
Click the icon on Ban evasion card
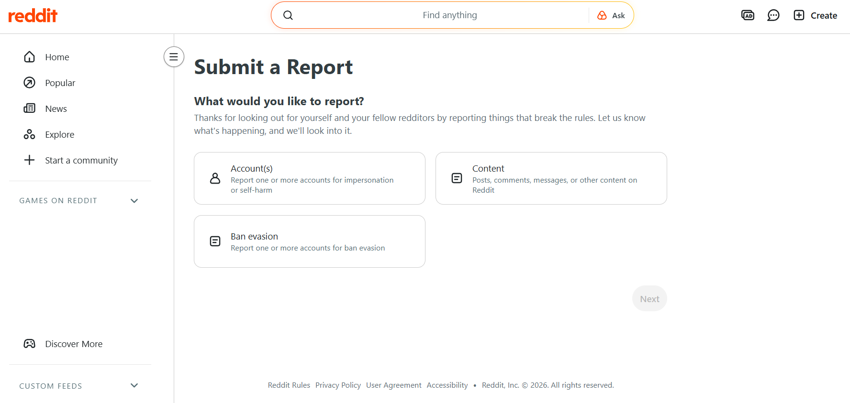pos(215,241)
